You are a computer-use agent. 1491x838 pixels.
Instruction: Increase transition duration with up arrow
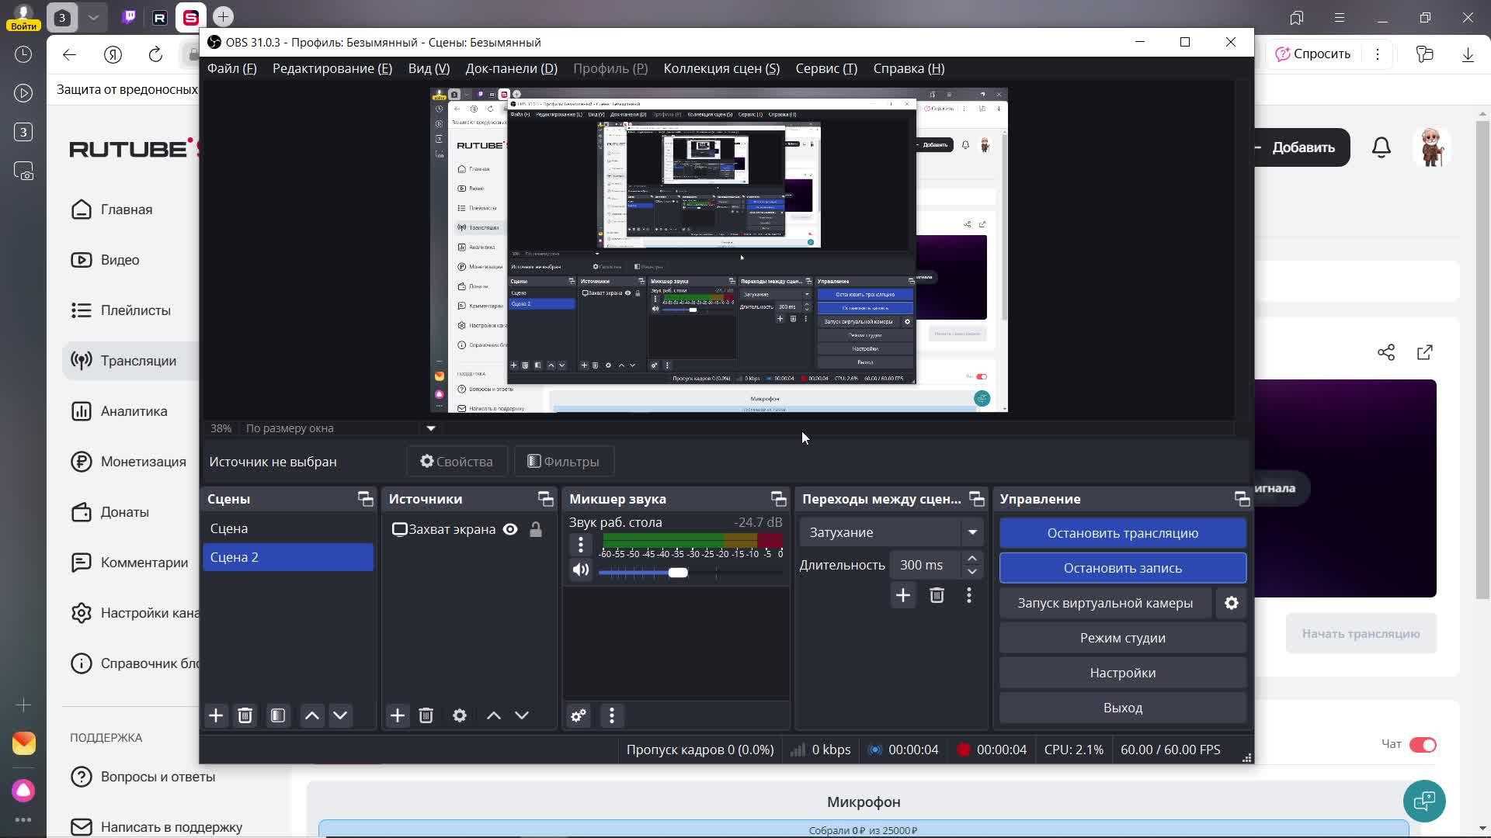coord(971,559)
